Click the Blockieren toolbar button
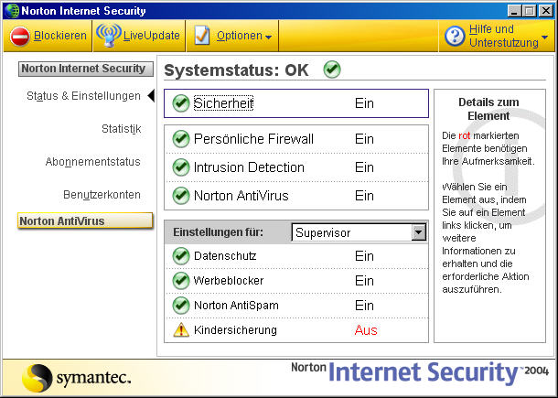This screenshot has width=558, height=398. [48, 36]
